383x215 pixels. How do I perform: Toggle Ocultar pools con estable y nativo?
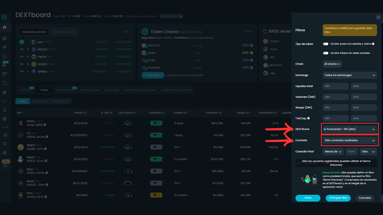(x=326, y=44)
